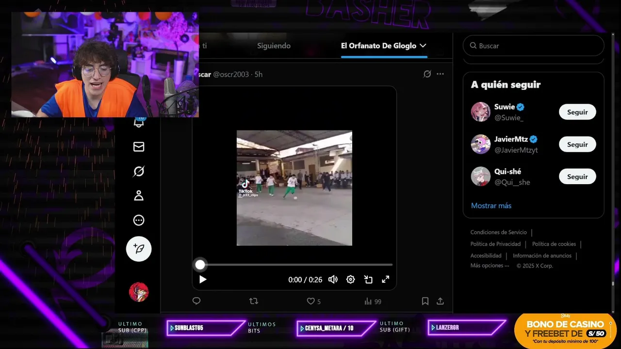Follow Suwie with the Seguir button
621x349 pixels.
point(577,112)
